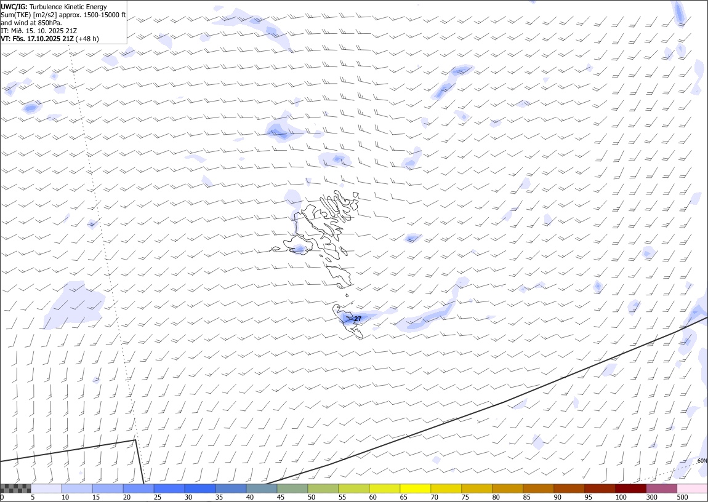708x502 pixels.
Task: Click the legend scale label '0'
Action: coord(2,497)
